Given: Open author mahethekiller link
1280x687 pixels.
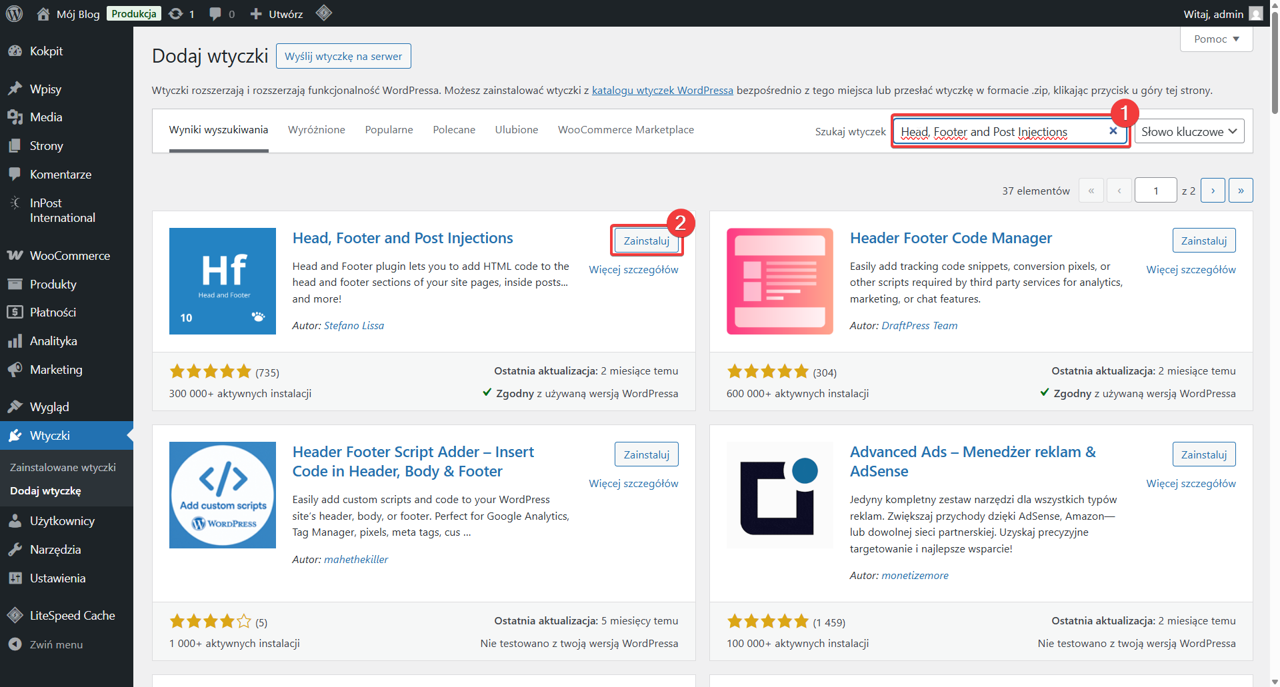Looking at the screenshot, I should pyautogui.click(x=356, y=560).
